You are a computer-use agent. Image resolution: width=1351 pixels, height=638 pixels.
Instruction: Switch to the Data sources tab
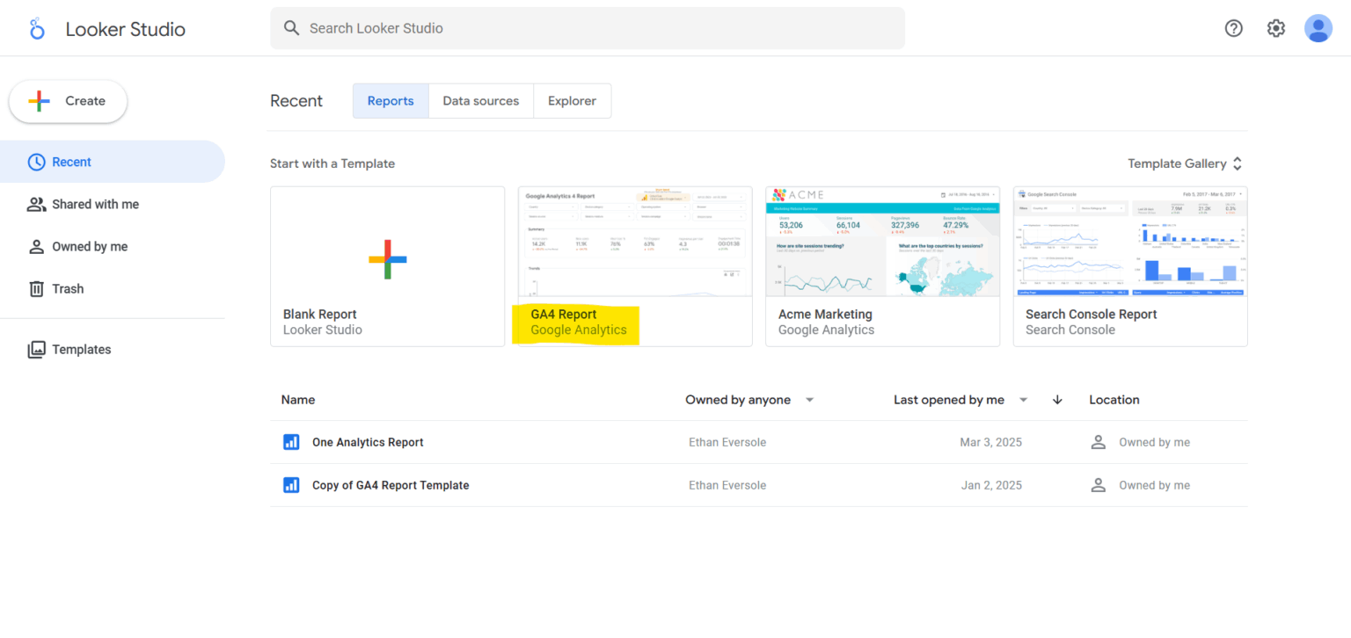click(x=480, y=100)
